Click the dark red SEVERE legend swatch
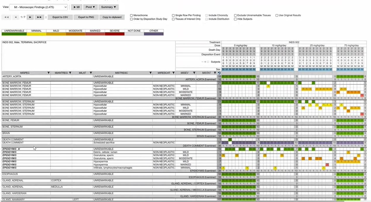The width and height of the screenshot is (371, 202). click(115, 34)
